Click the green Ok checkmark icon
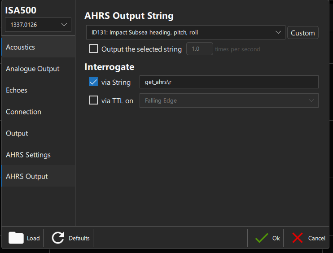333x253 pixels. pos(262,238)
